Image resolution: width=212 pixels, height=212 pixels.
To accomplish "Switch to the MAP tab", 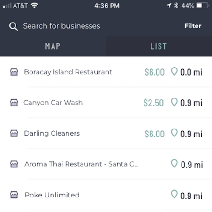I will (x=53, y=46).
